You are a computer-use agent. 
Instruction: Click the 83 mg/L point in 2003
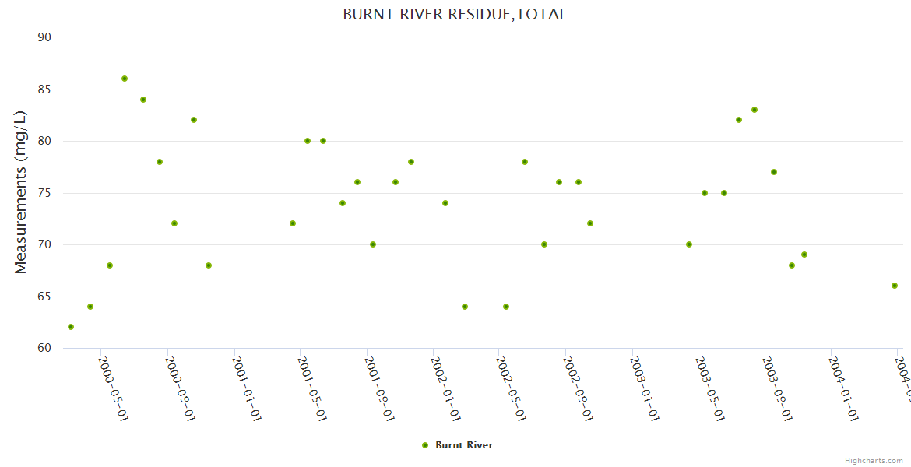point(754,110)
